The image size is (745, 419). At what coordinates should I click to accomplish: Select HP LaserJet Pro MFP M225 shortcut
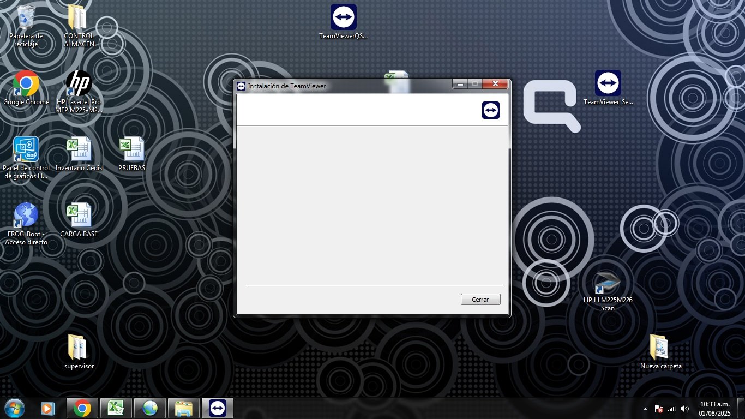[79, 92]
